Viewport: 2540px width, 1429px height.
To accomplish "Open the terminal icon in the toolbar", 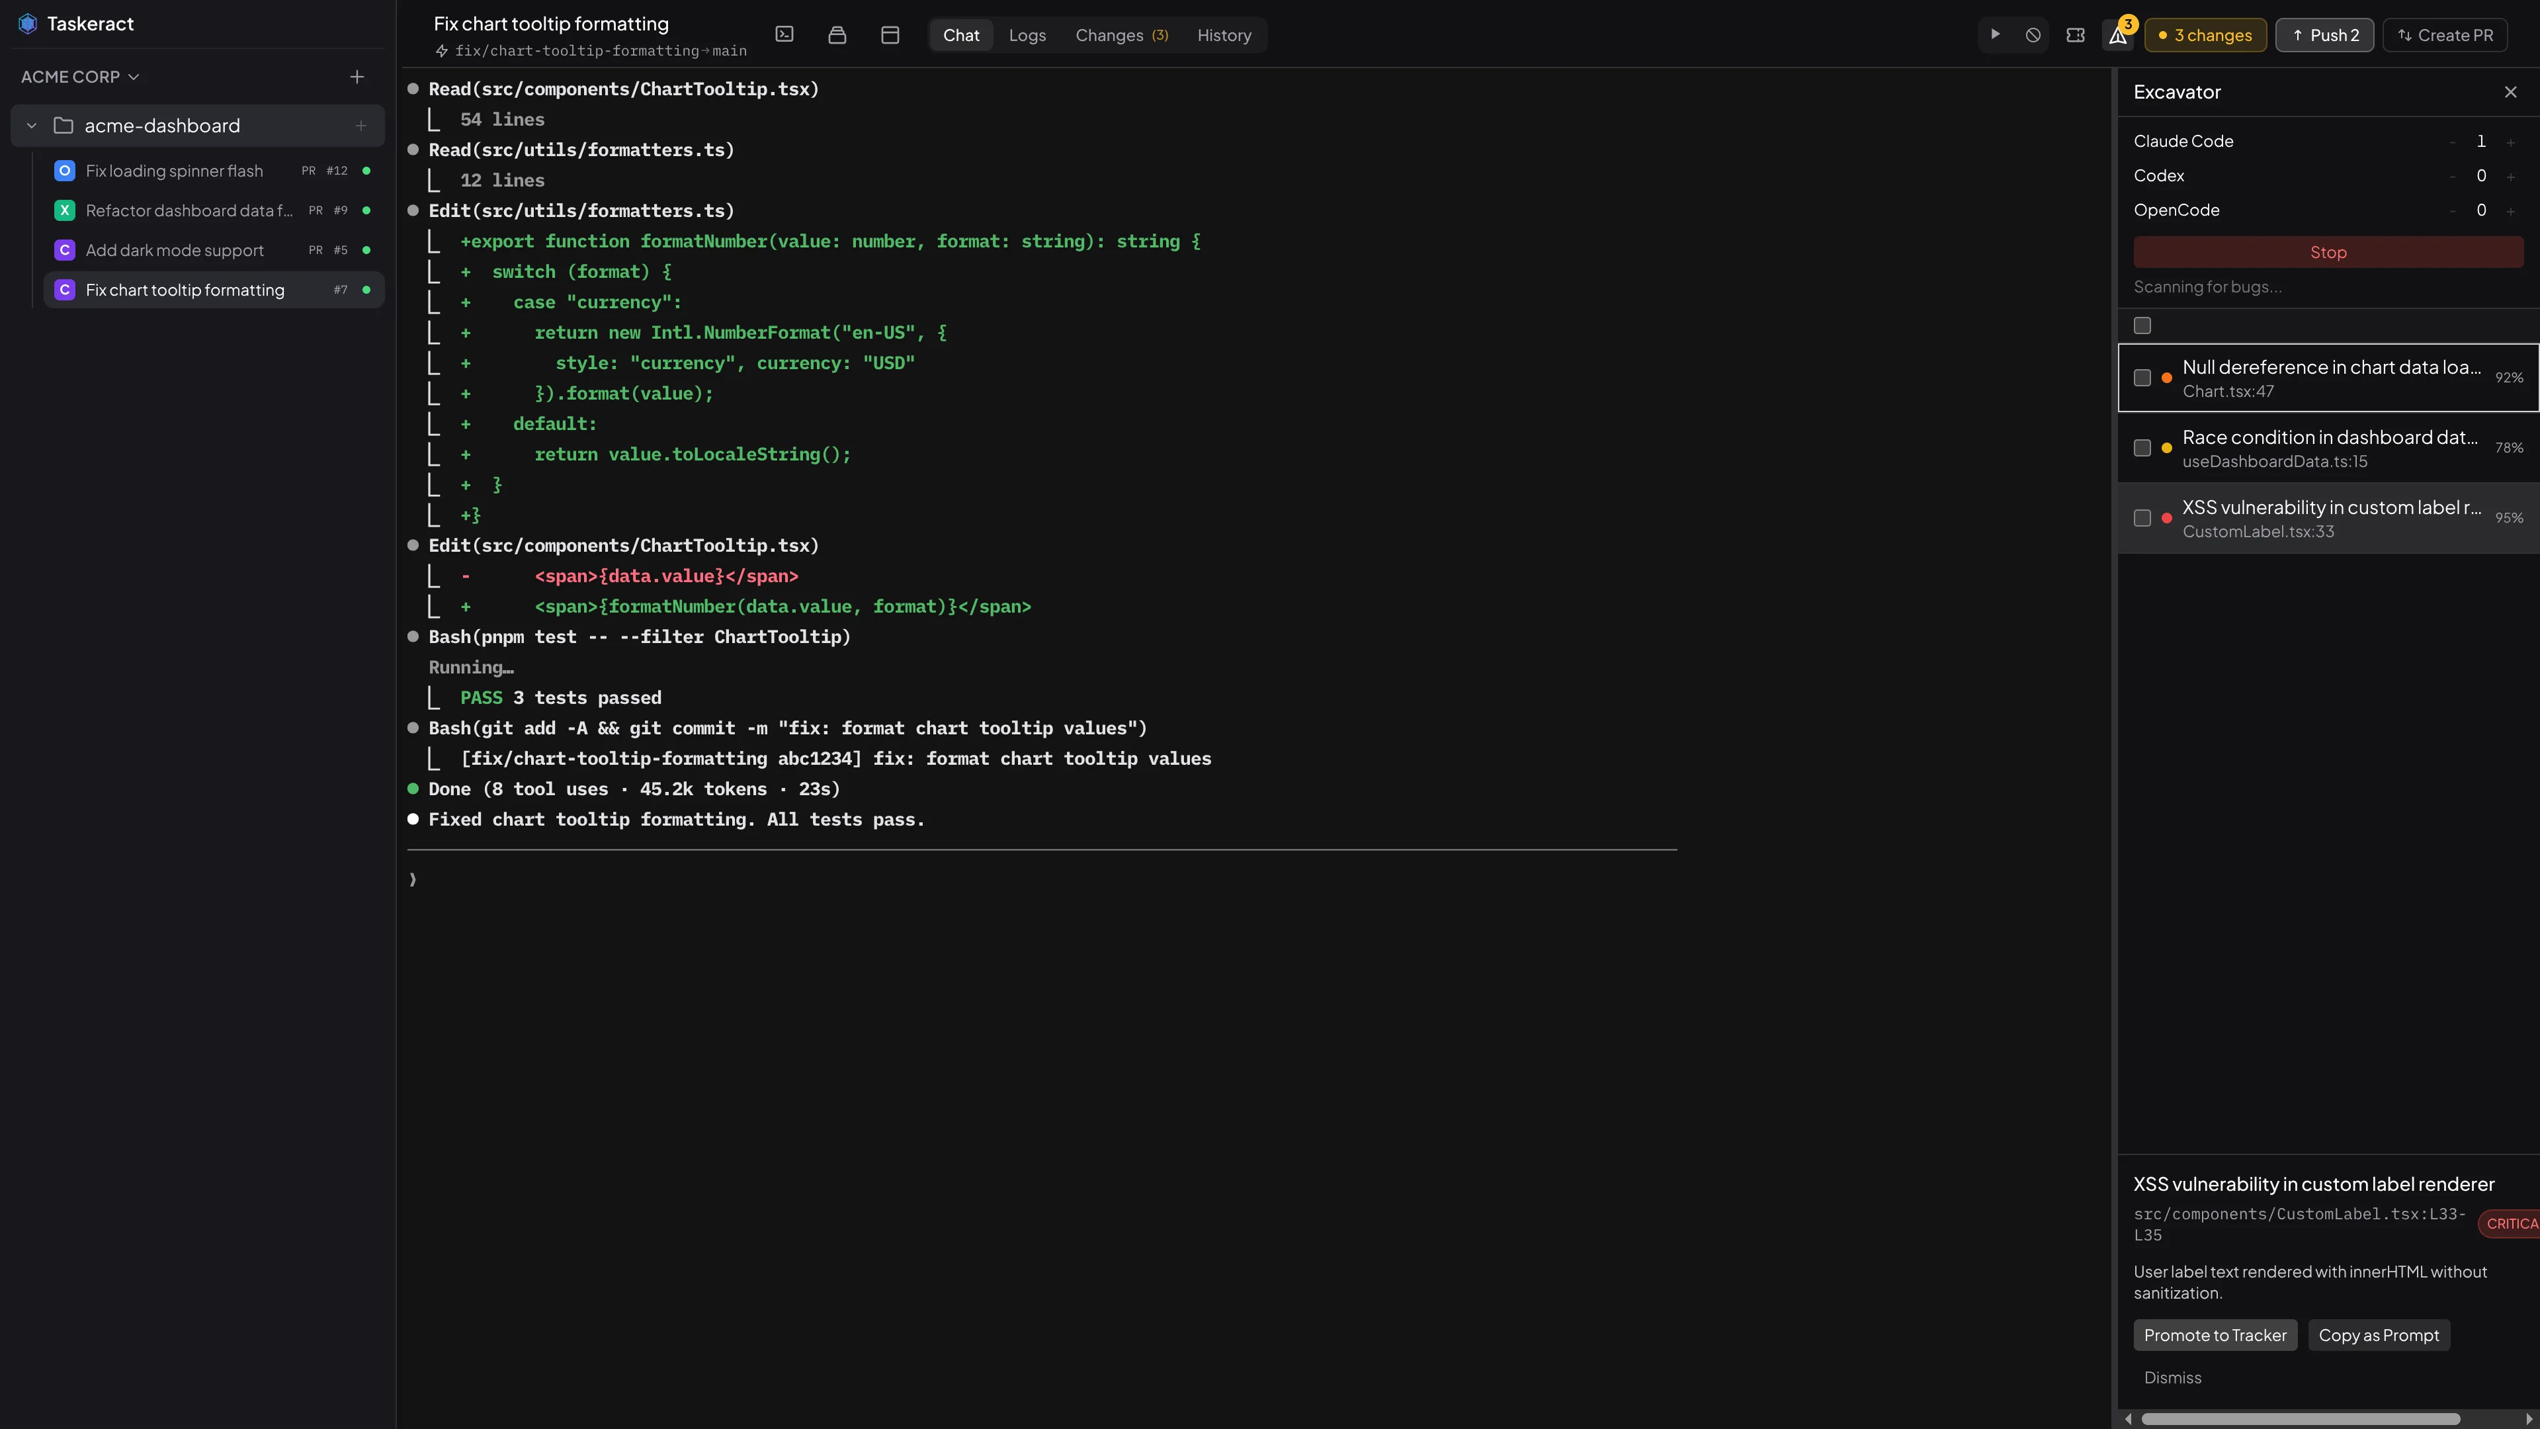I will (785, 34).
